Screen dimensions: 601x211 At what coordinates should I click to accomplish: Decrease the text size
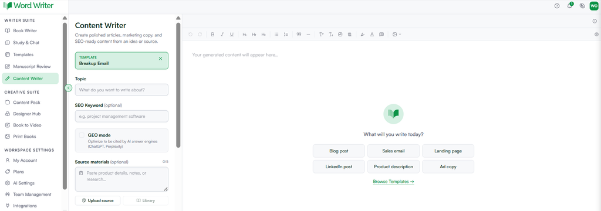coord(331,35)
